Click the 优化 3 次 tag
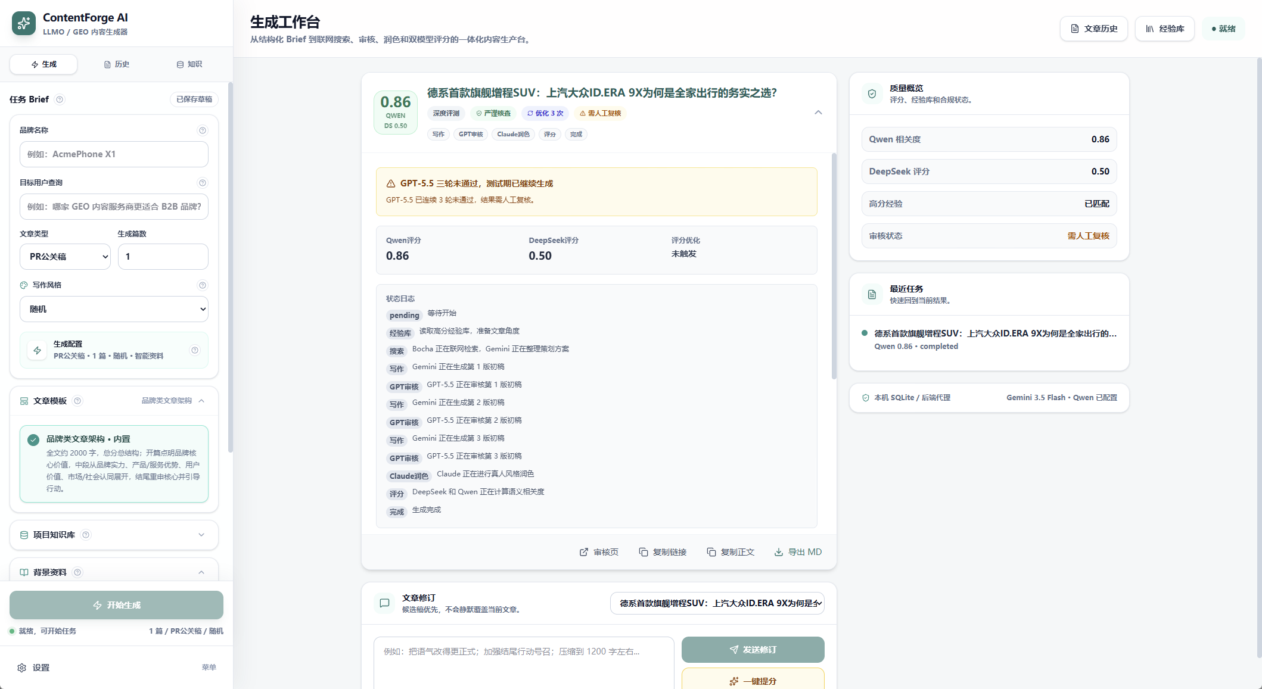This screenshot has width=1262, height=689. 545,113
